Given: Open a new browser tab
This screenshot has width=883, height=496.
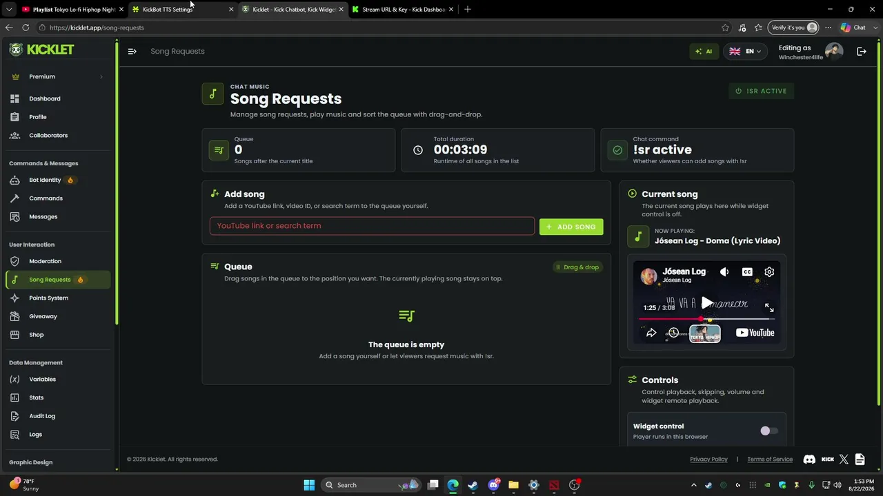Looking at the screenshot, I should tap(468, 10).
